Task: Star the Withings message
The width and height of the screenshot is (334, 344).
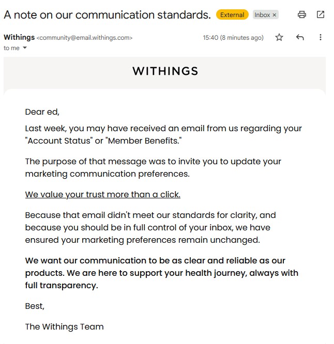Action: [x=279, y=37]
